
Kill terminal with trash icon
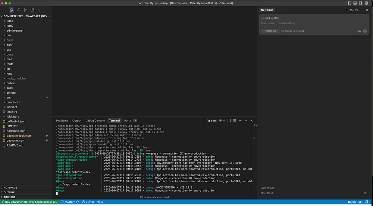point(234,120)
